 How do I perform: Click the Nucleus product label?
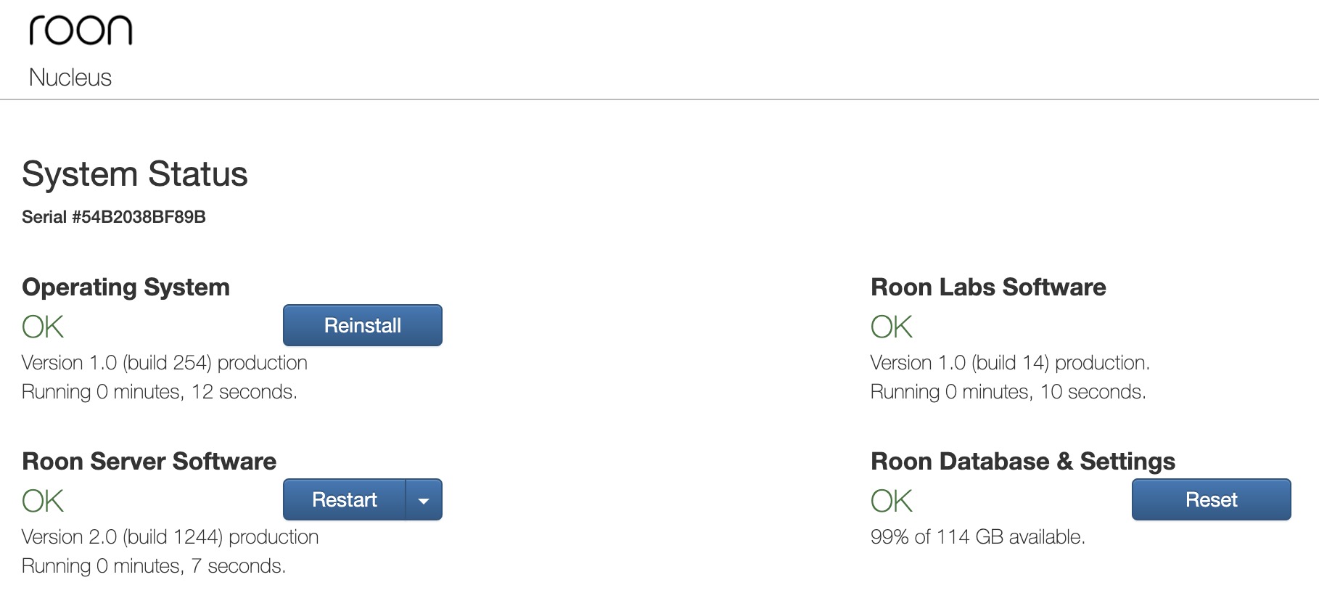click(x=70, y=78)
